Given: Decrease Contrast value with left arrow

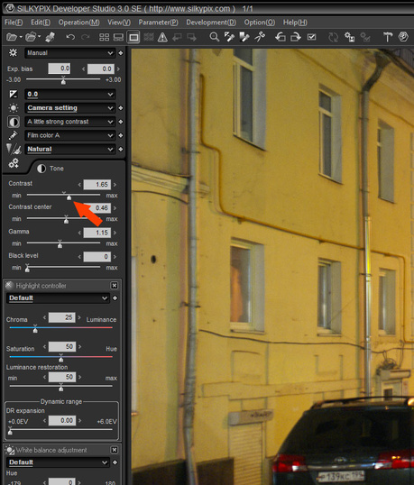Looking at the screenshot, I should [79, 185].
